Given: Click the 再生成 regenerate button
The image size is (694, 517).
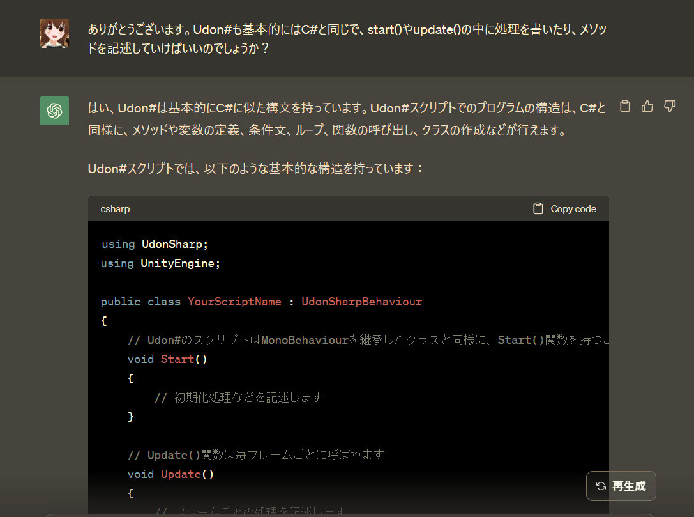Looking at the screenshot, I should coord(621,486).
